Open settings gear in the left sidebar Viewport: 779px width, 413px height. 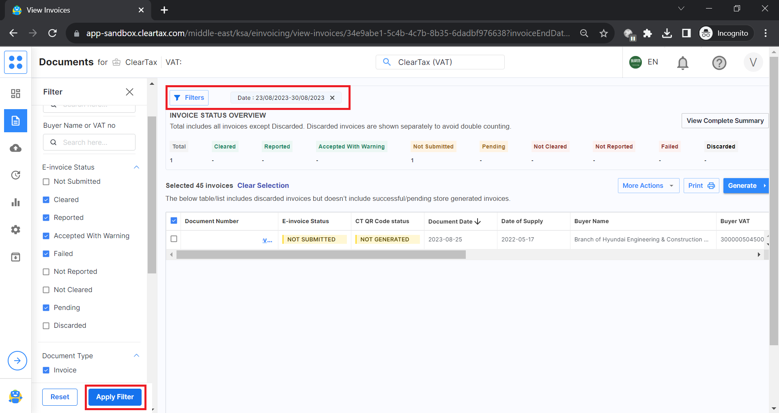coord(15,230)
